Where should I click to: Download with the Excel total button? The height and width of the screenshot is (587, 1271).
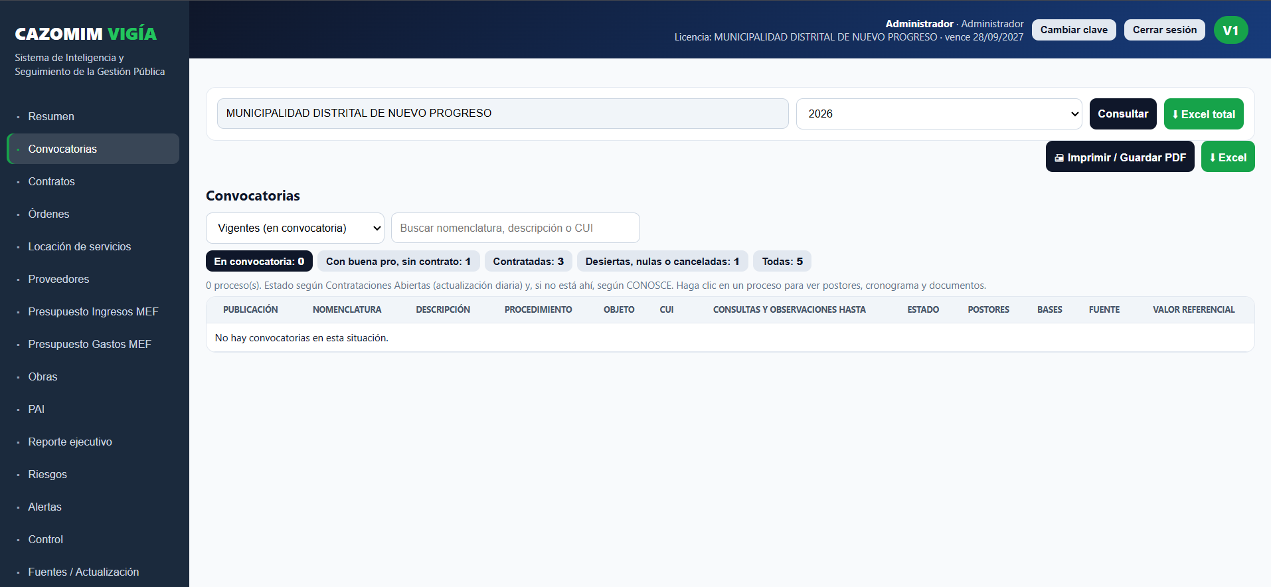(x=1204, y=114)
